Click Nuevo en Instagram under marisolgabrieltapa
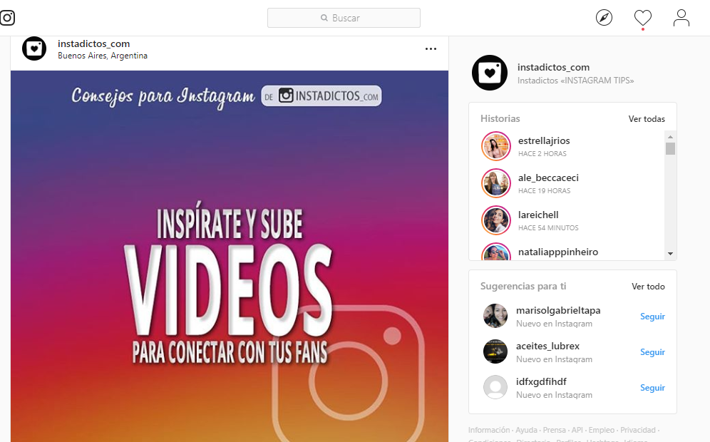Image resolution: width=710 pixels, height=442 pixels. pos(554,324)
